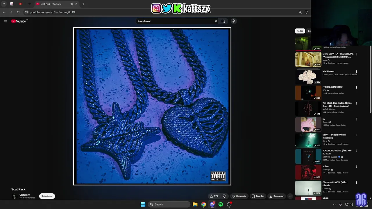This screenshot has height=209, width=372.
Task: Select the Scat Pack - YouTube tab
Action: coord(53,4)
